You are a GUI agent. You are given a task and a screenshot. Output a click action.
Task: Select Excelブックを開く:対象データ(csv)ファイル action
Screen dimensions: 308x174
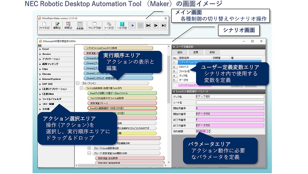122,93
